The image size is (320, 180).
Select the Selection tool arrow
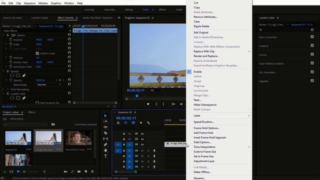pos(105,115)
